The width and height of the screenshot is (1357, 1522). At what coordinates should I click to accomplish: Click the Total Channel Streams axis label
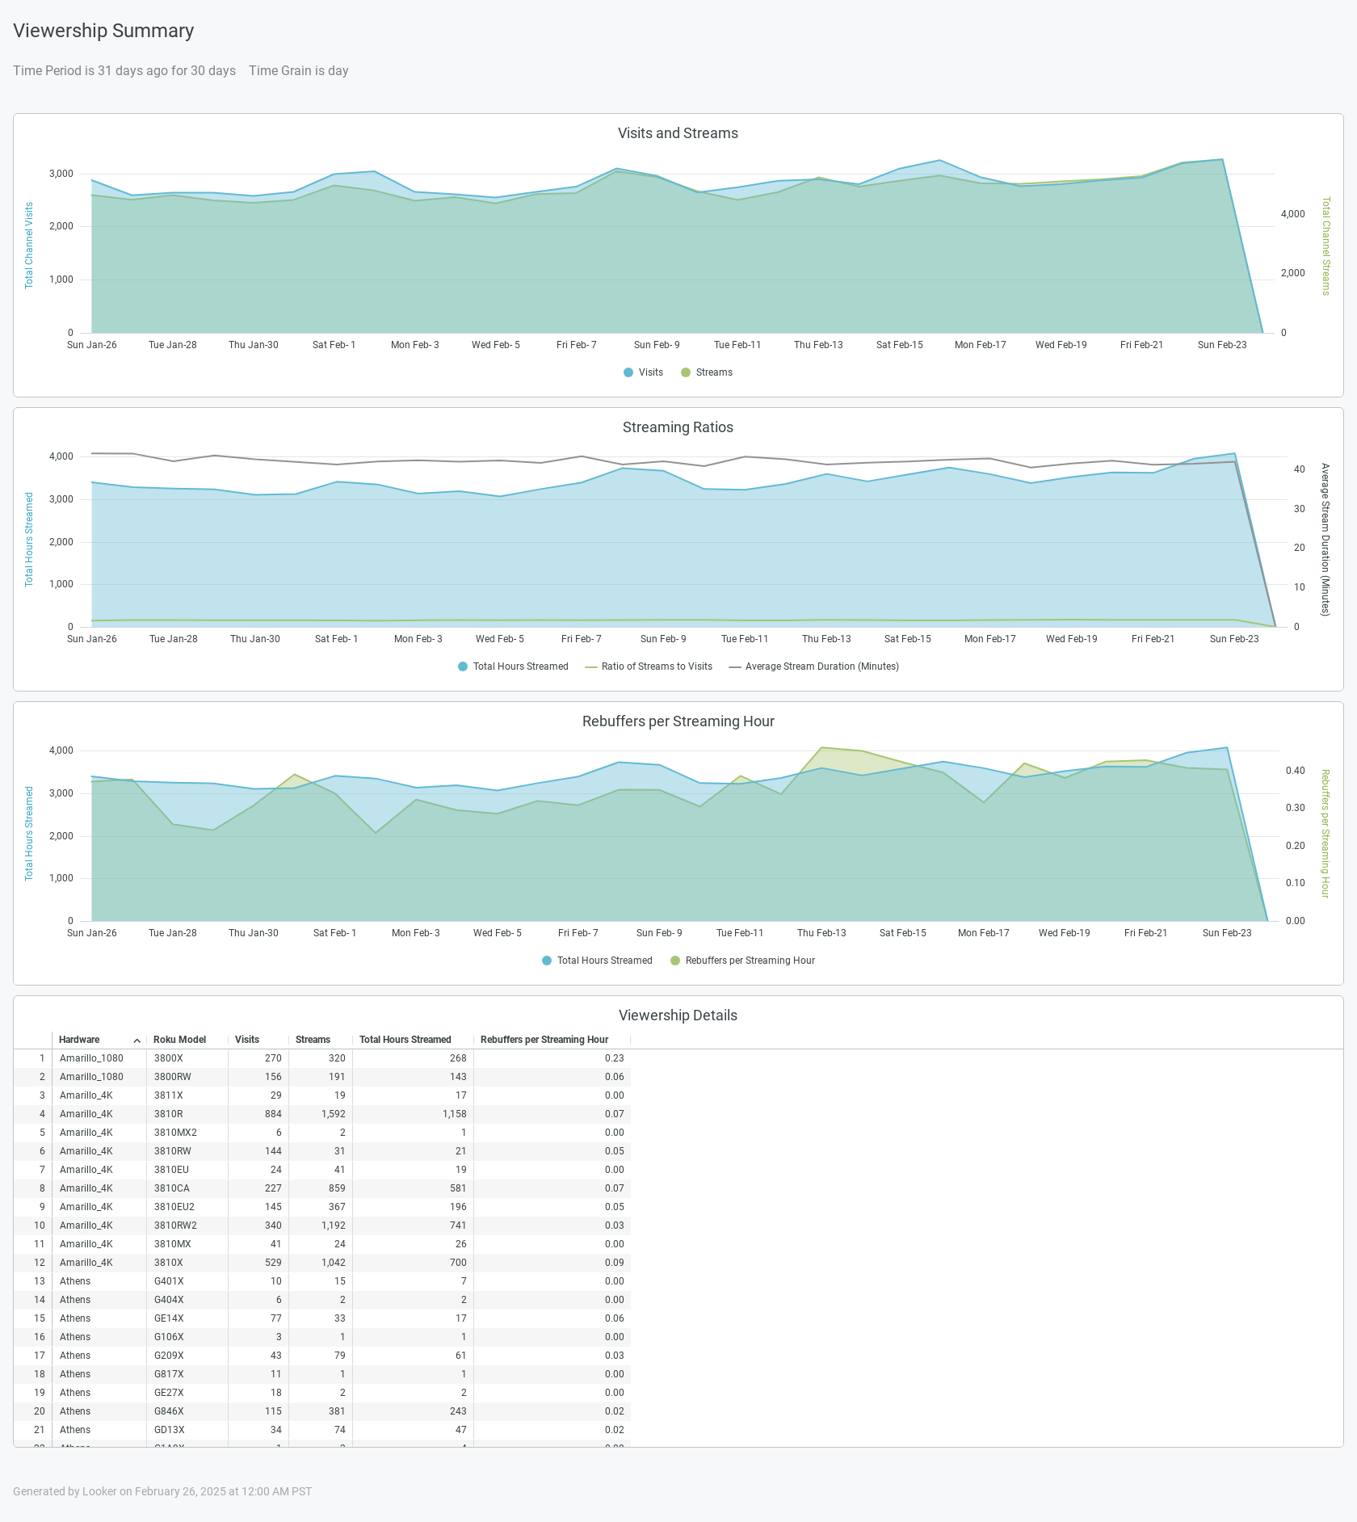click(x=1325, y=246)
